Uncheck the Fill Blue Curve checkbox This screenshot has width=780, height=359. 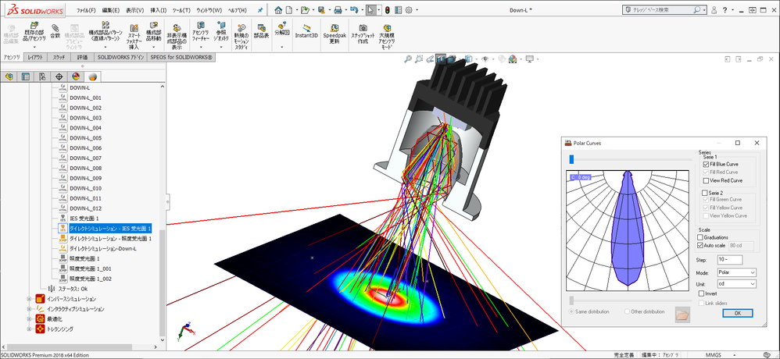pyautogui.click(x=706, y=164)
